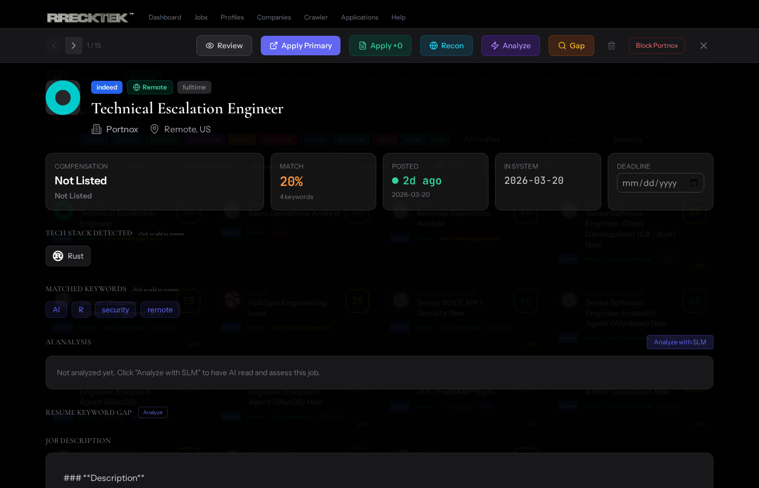Viewport: 759px width, 488px height.
Task: Click the Not Listed compensation value
Action: tap(81, 181)
